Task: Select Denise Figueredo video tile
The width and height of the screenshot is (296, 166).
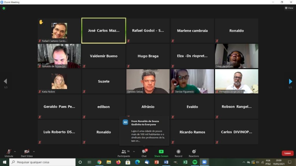Action: click(x=192, y=81)
